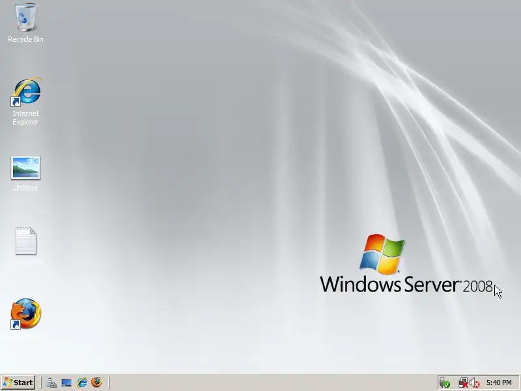Click the 'Untitled' label under image icon

click(x=25, y=188)
